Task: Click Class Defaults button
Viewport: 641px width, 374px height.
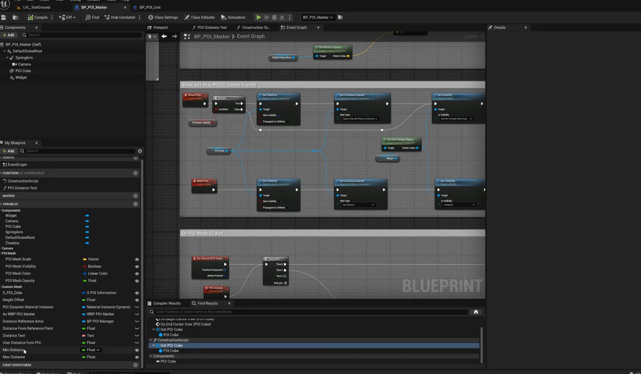Action: tap(199, 17)
